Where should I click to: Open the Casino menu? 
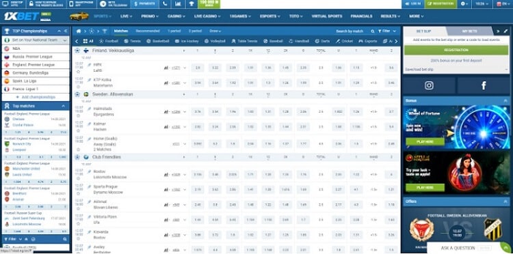pos(176,16)
